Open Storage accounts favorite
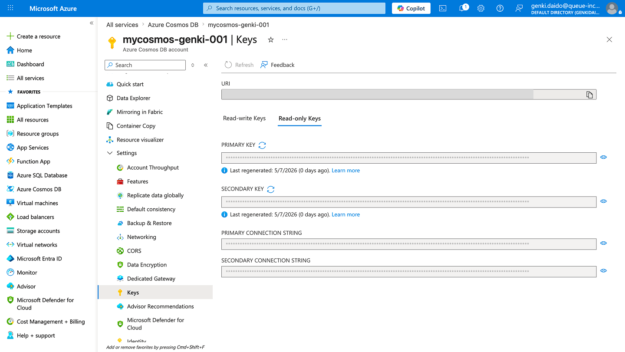Screen dimensions: 625x352 click(33, 231)
